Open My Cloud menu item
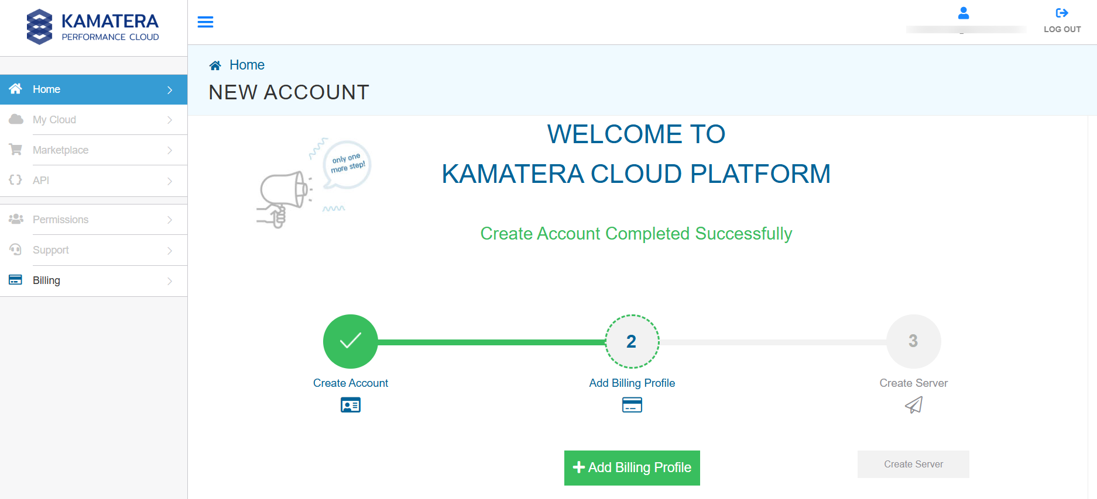The height and width of the screenshot is (499, 1097). (94, 120)
